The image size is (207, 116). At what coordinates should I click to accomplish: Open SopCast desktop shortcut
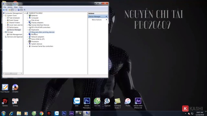click(107, 102)
